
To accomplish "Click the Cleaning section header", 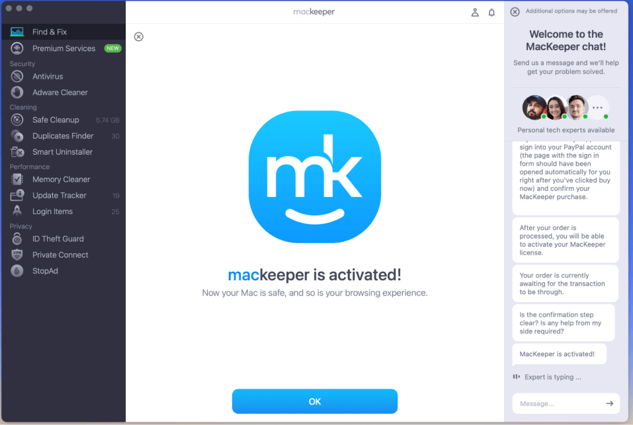I will (x=23, y=107).
